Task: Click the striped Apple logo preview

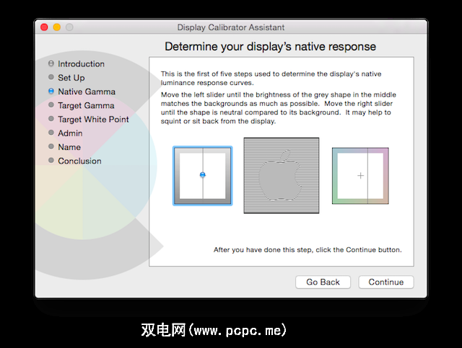Action: coord(282,175)
